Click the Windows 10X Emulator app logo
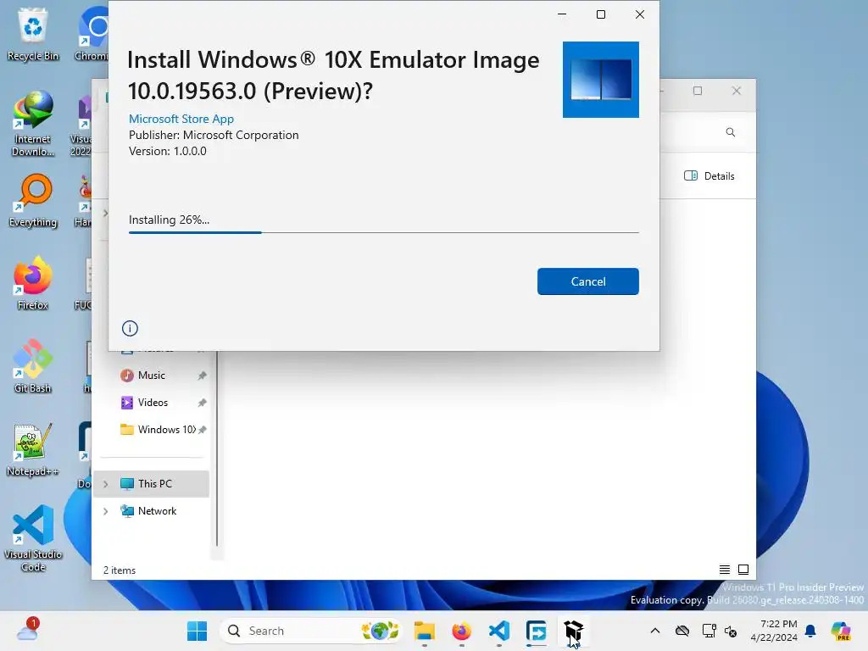The height and width of the screenshot is (651, 868). [x=601, y=79]
